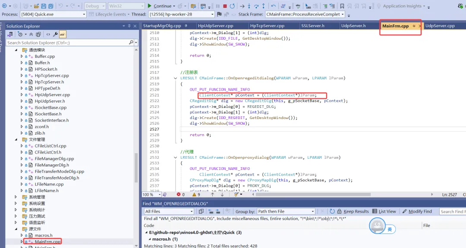Click the Save file icon
The height and width of the screenshot is (248, 466).
44,6
